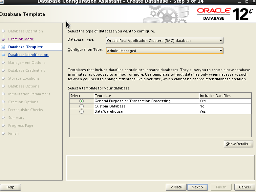Click the Database Options step label
This screenshot has height=192, width=256.
pyautogui.click(x=24, y=86)
